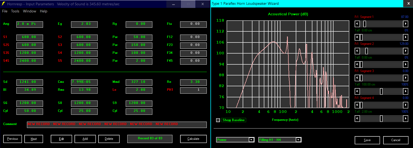
Task: Click the Tal1 100.00 cm slider thumb
Action: [381, 91]
